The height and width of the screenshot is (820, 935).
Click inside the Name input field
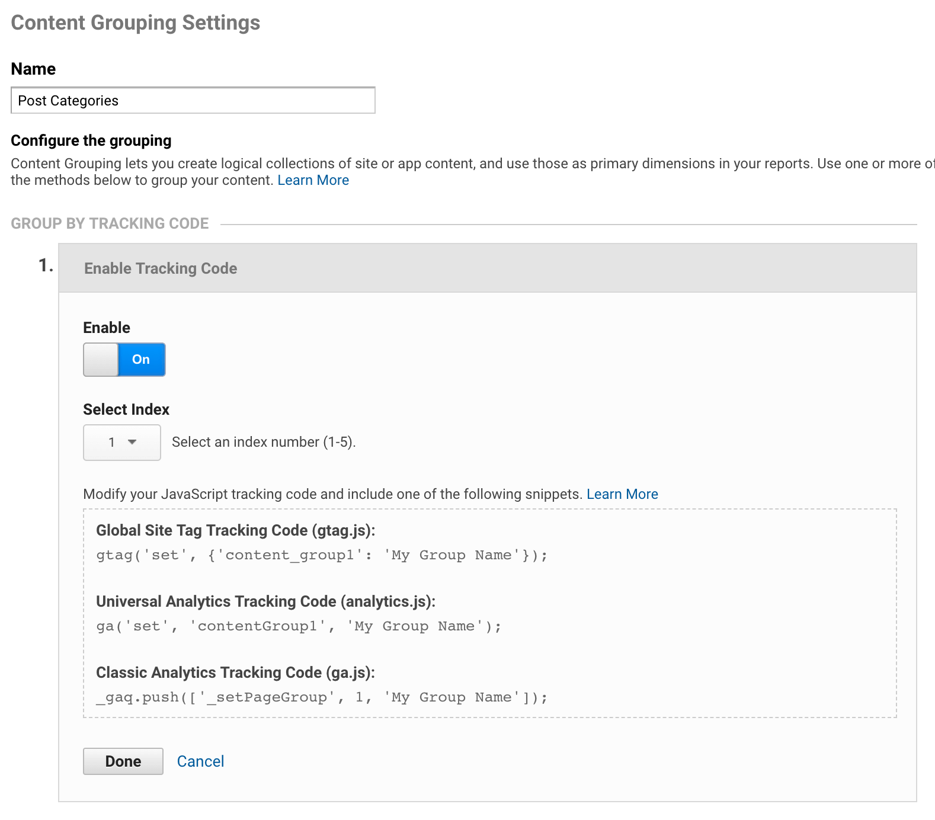point(193,101)
